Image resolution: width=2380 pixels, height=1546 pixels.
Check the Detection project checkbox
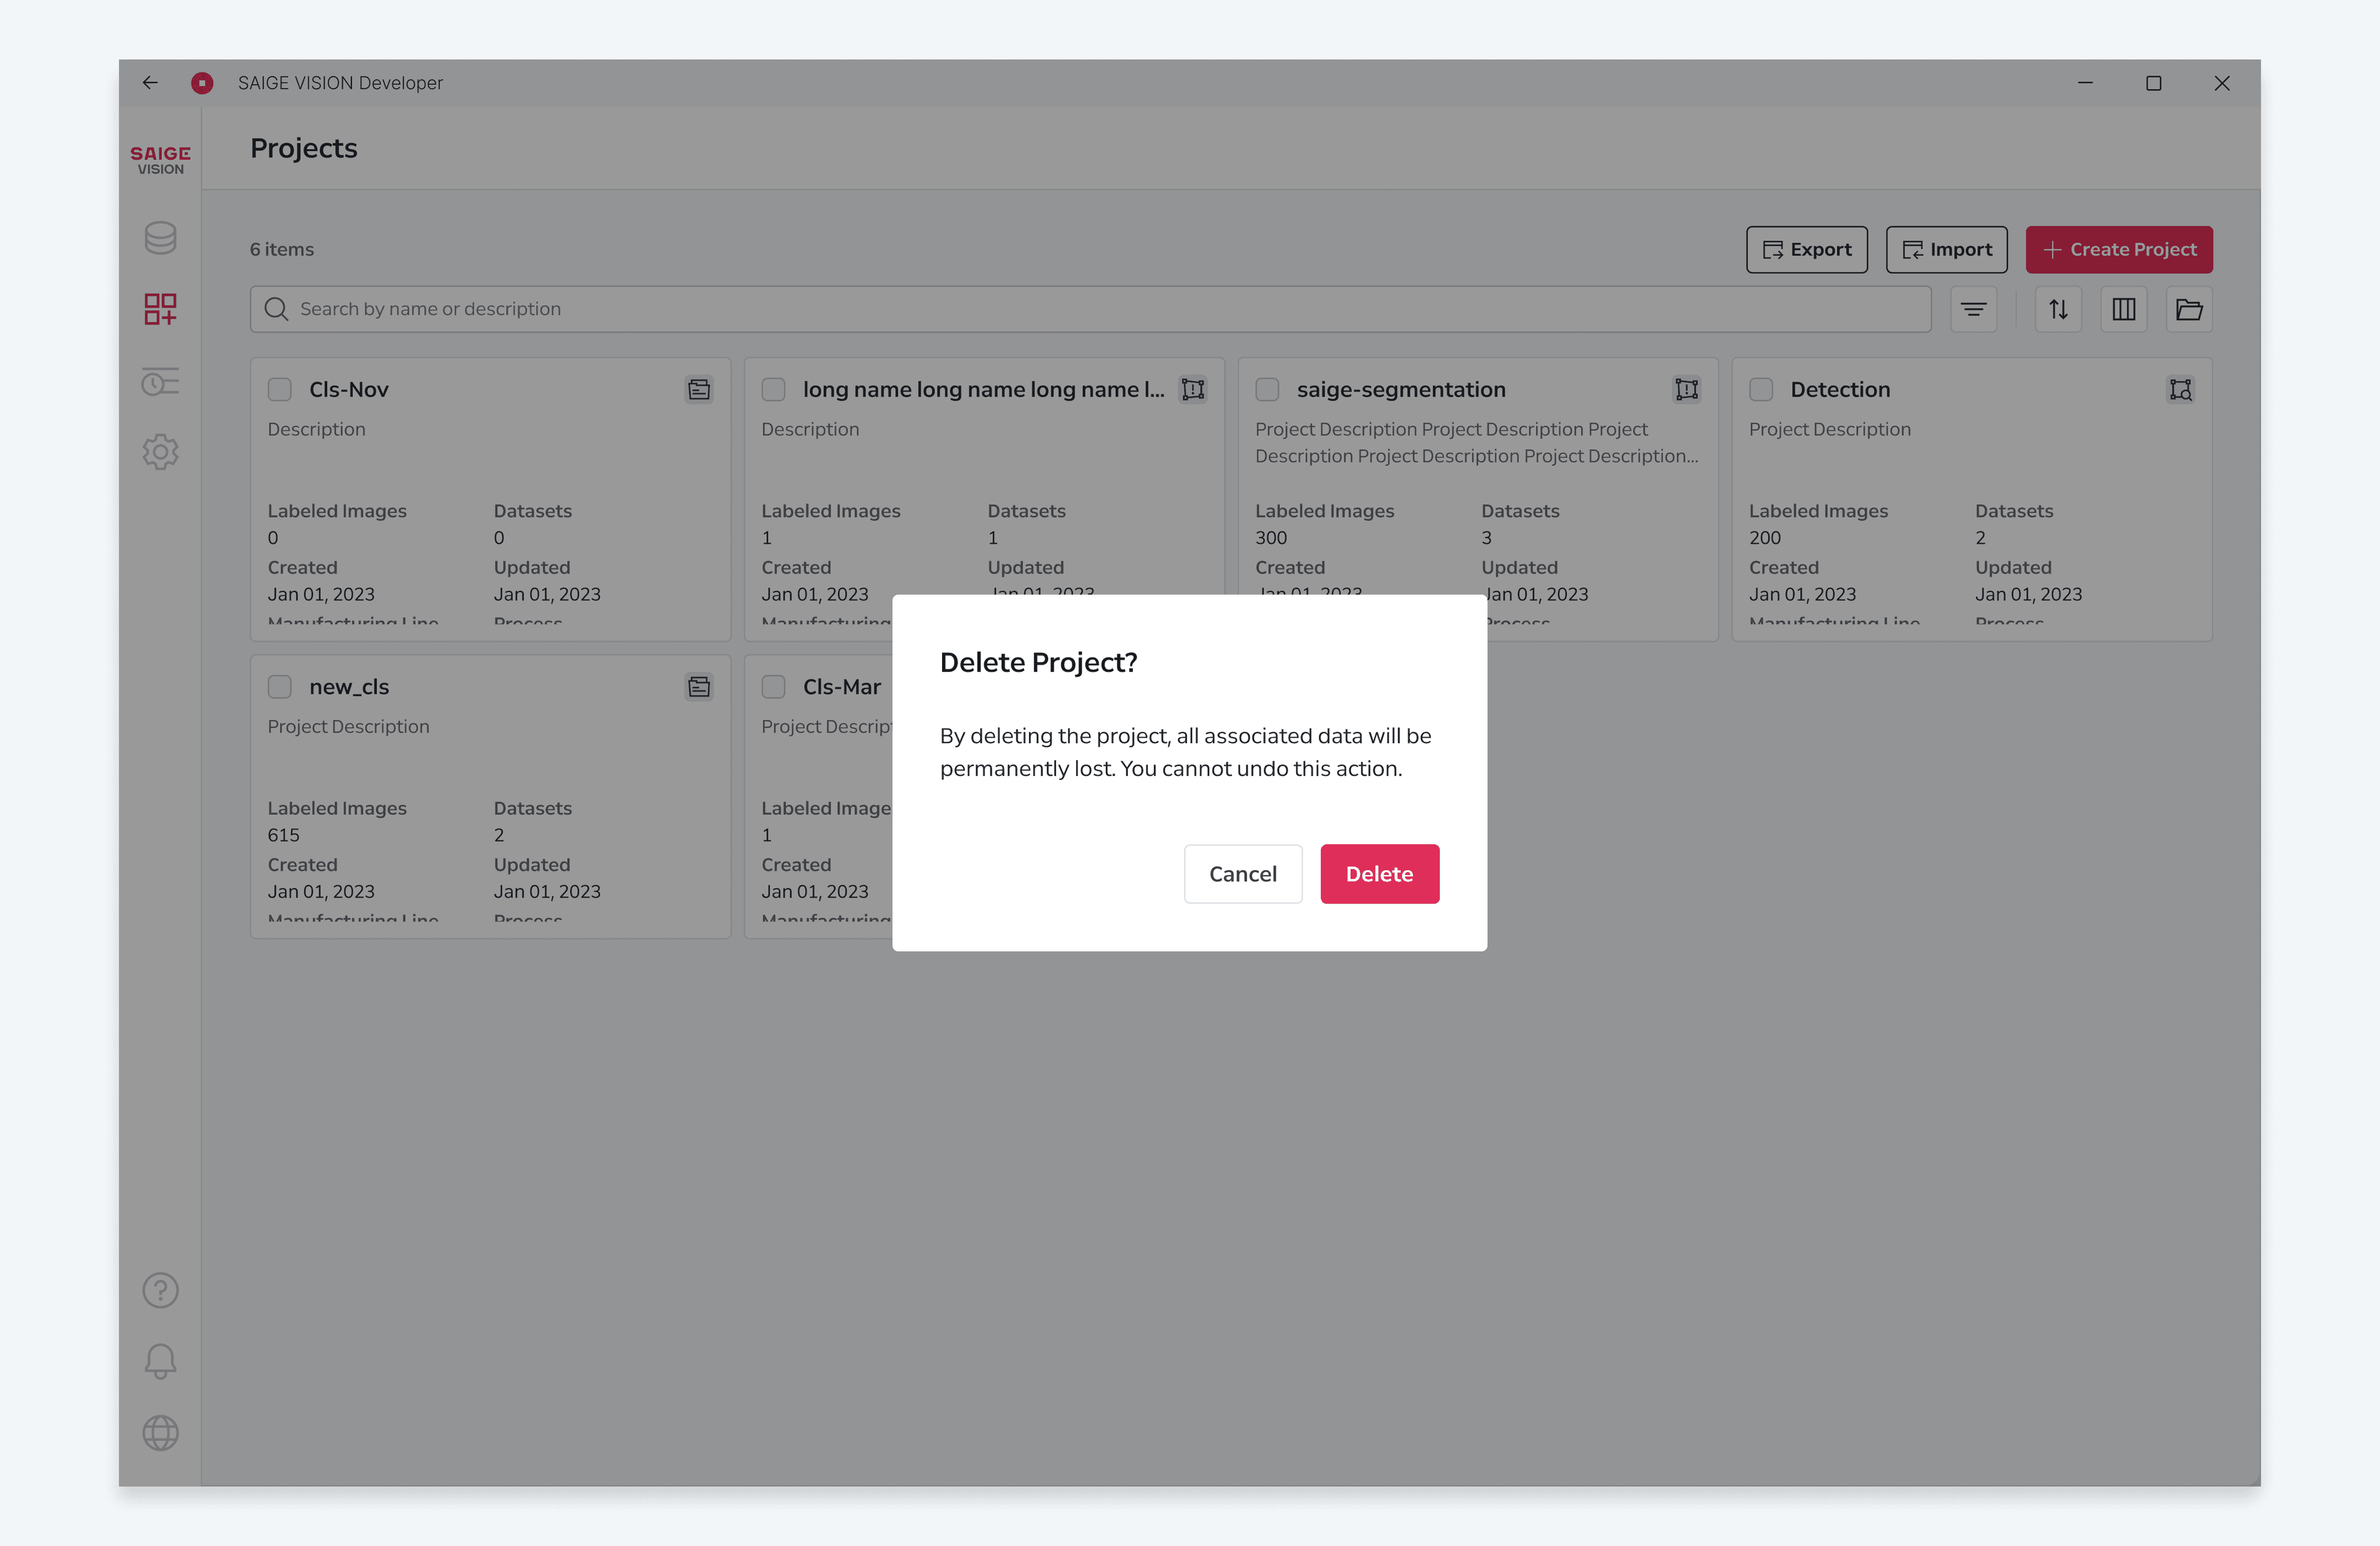[x=1761, y=390]
